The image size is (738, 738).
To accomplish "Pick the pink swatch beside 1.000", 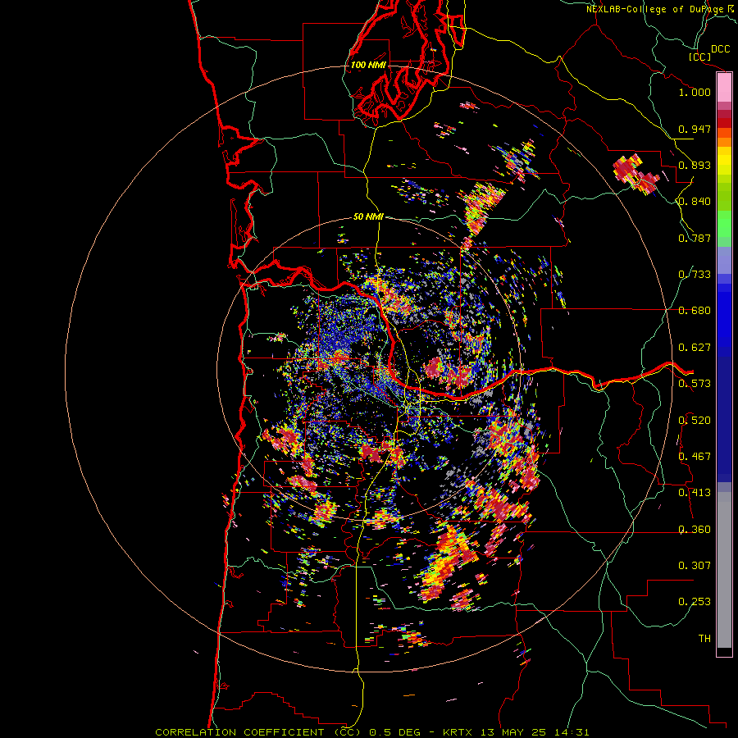I will click(724, 88).
